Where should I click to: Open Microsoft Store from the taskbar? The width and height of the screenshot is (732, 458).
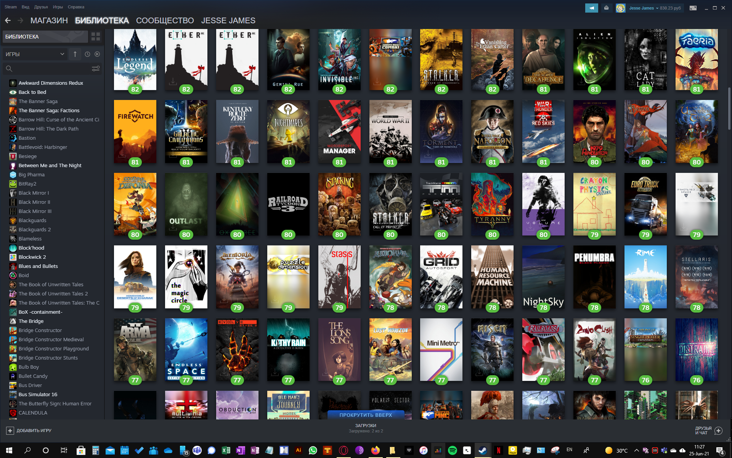coord(81,450)
